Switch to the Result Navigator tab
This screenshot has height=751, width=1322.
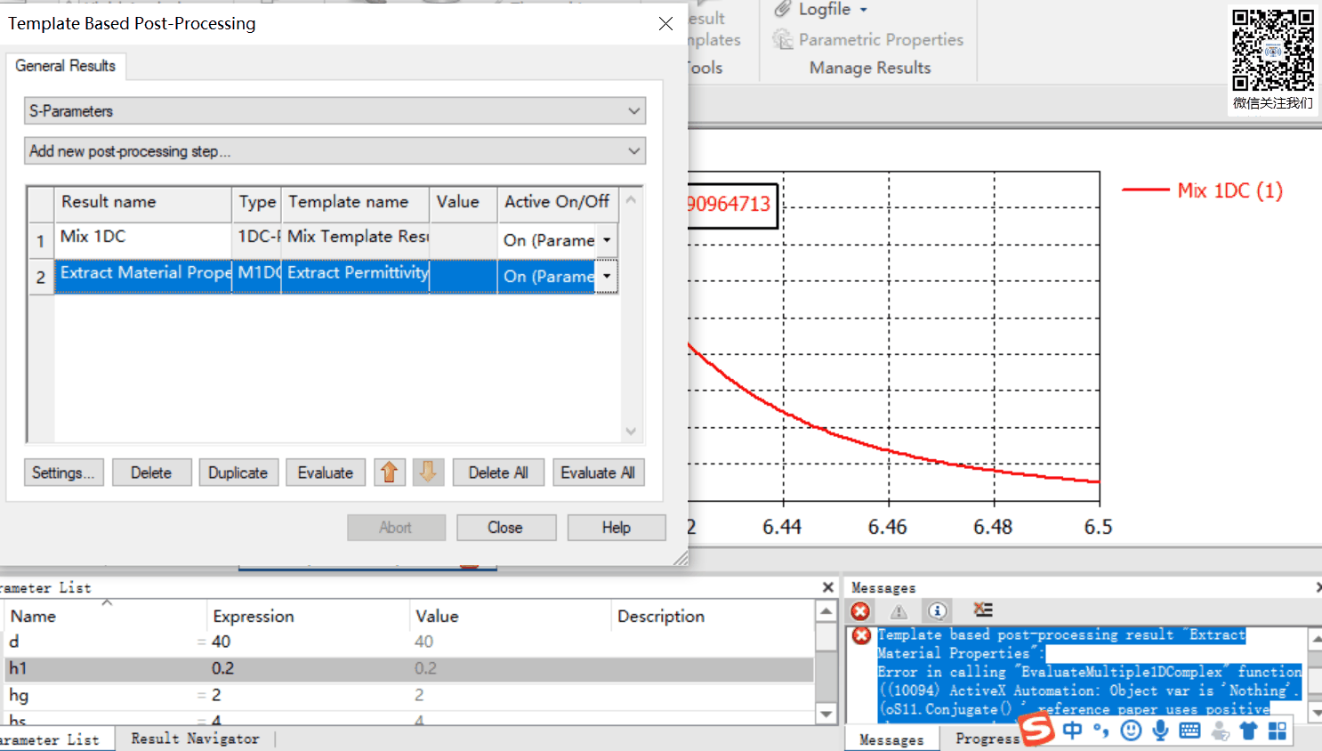[195, 739]
